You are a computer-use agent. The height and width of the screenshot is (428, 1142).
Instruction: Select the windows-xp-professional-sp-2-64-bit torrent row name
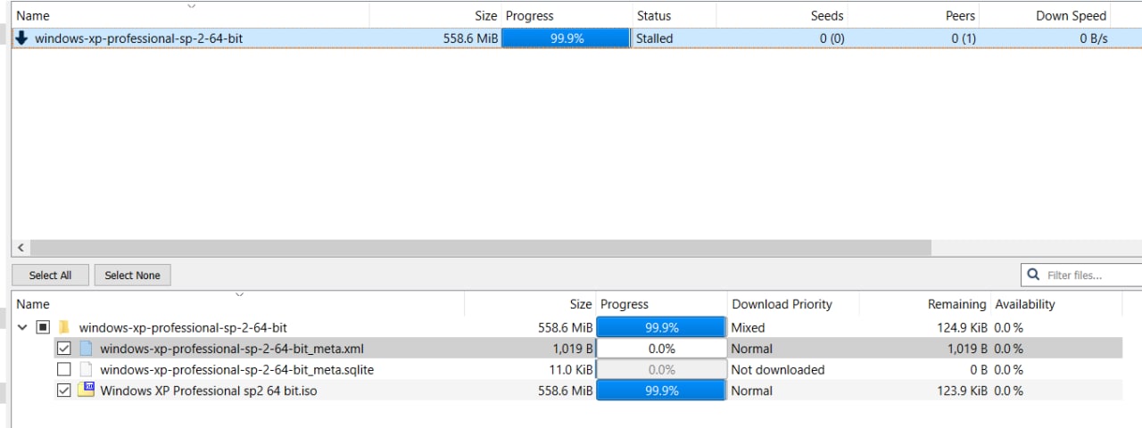point(138,38)
